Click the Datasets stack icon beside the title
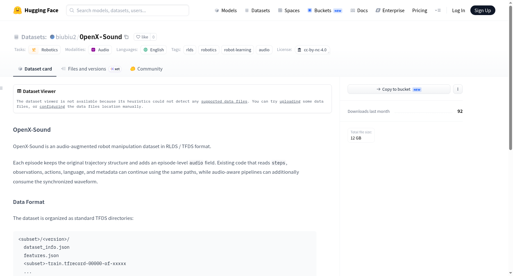The image size is (513, 276). tap(16, 37)
